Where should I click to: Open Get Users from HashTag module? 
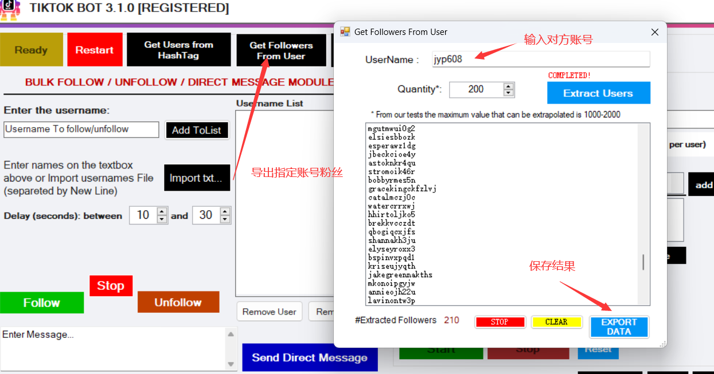coord(178,50)
